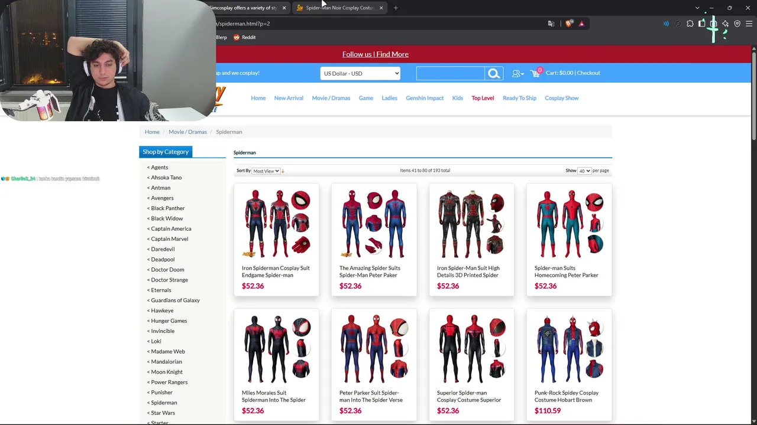
Task: Open the Kids menu item
Action: tap(458, 98)
